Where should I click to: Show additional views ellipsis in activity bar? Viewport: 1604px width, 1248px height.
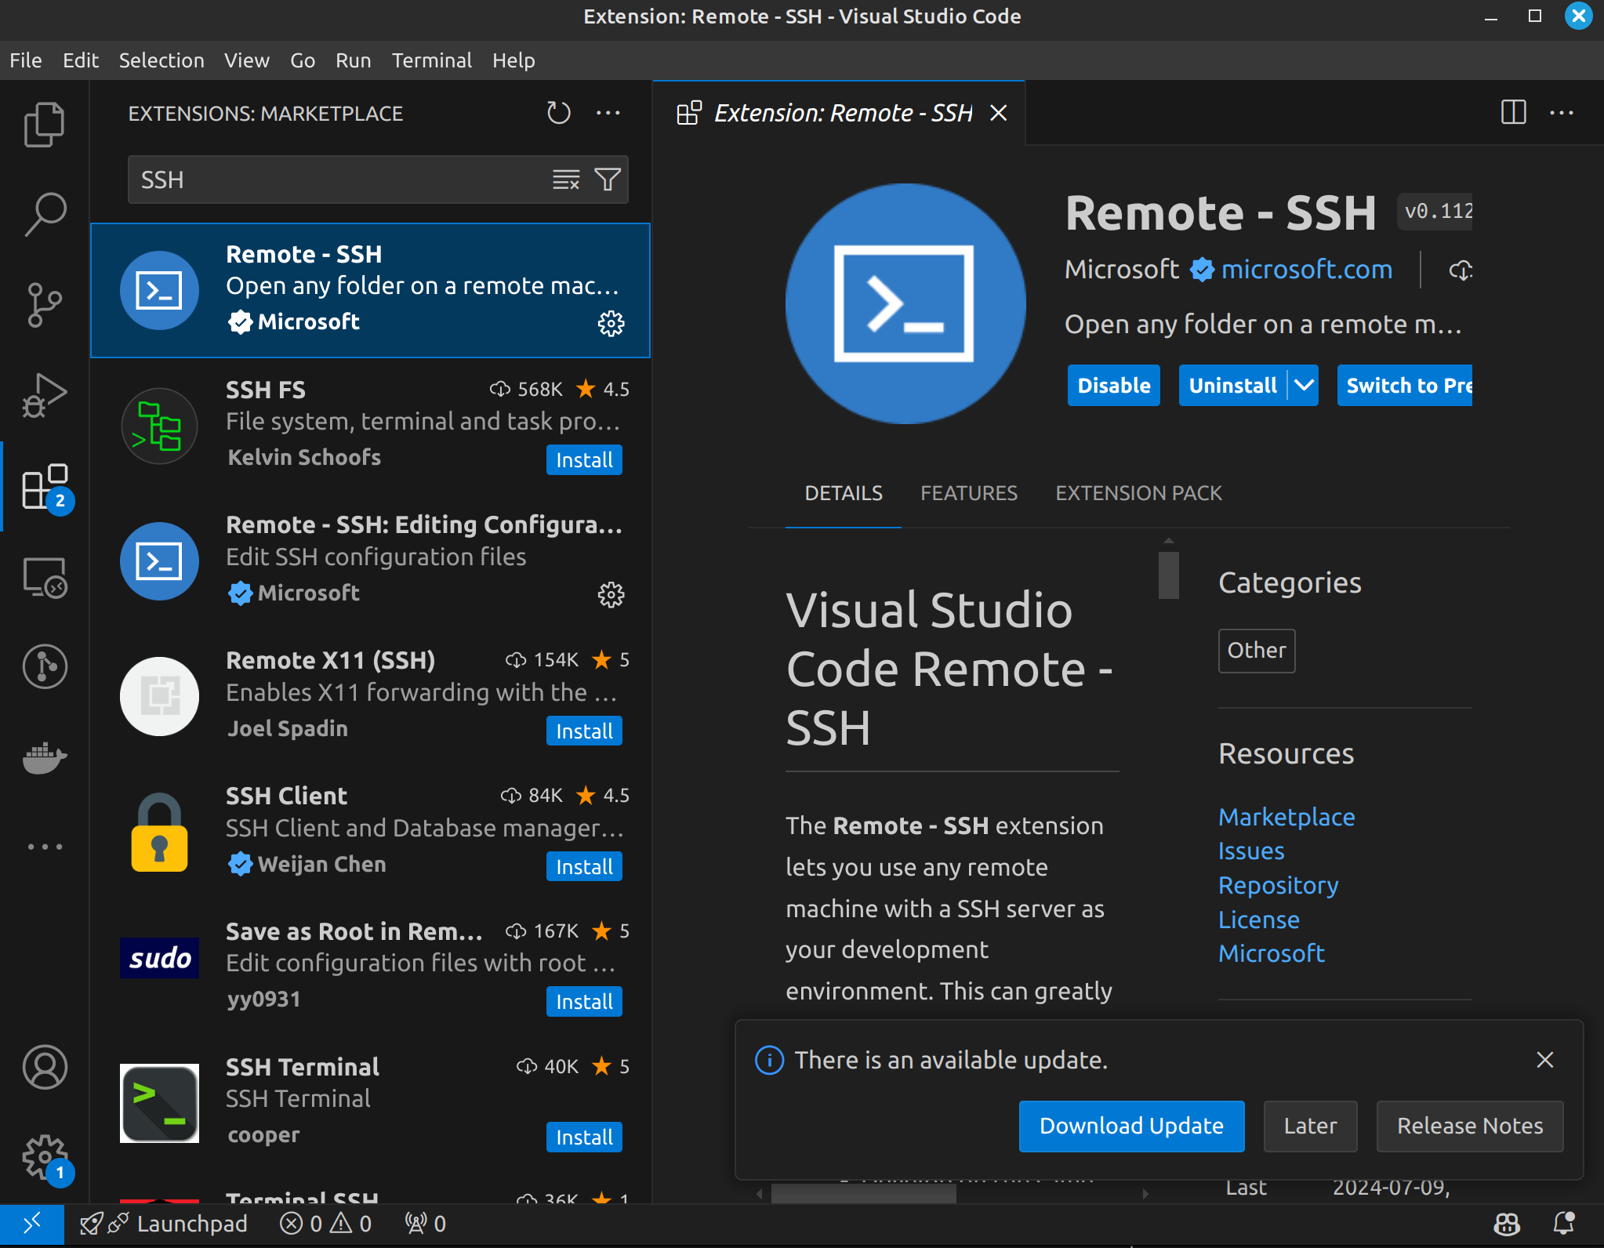point(45,847)
